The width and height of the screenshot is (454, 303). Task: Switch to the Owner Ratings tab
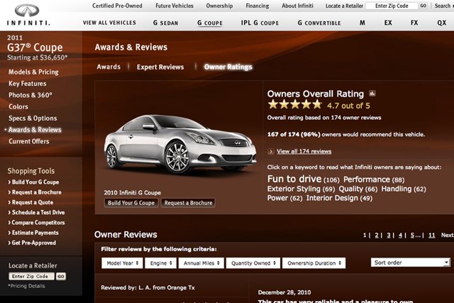coord(228,67)
